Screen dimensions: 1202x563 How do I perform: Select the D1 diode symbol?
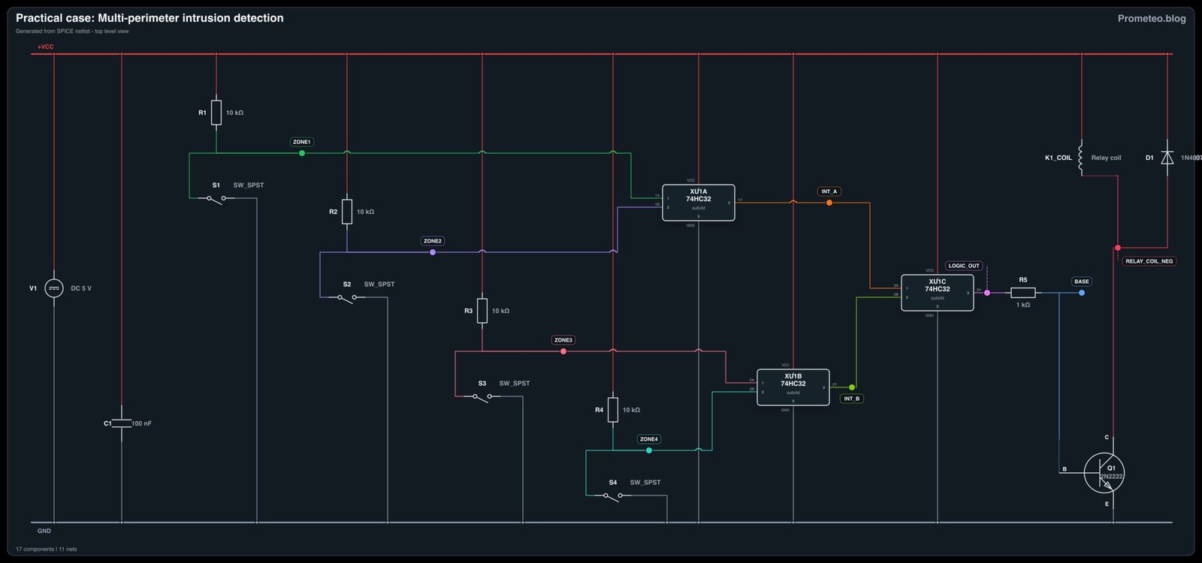[1167, 158]
